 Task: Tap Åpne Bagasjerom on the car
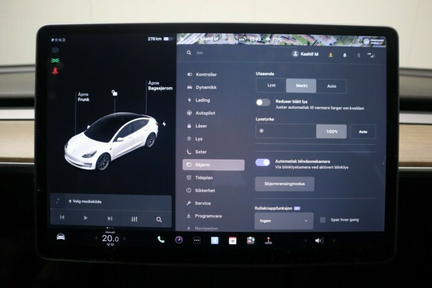160,85
